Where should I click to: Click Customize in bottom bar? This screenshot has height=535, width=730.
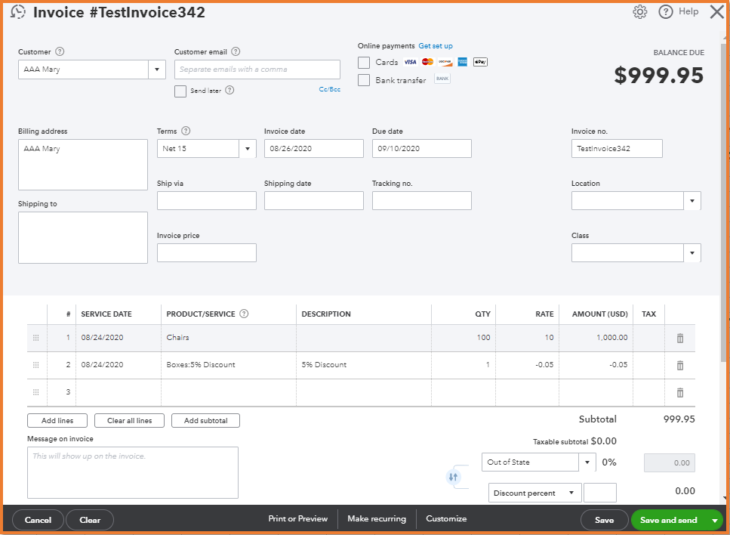point(446,518)
